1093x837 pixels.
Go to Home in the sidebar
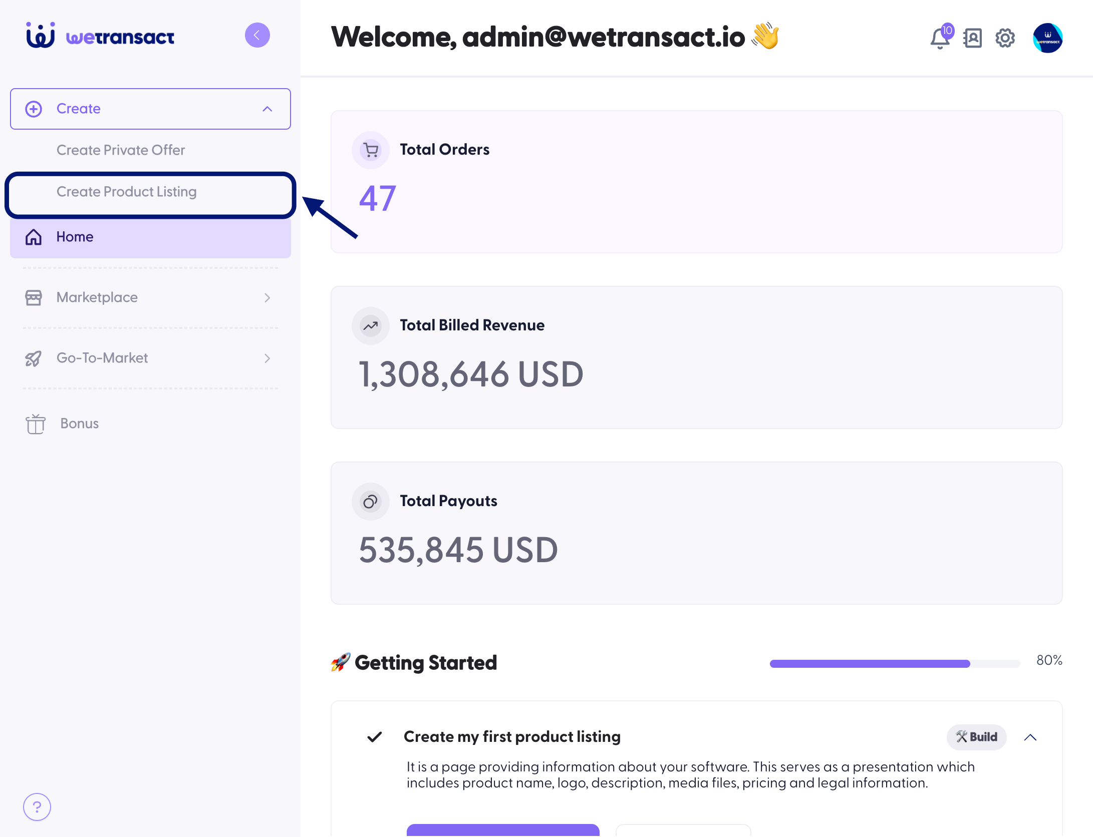click(x=150, y=237)
